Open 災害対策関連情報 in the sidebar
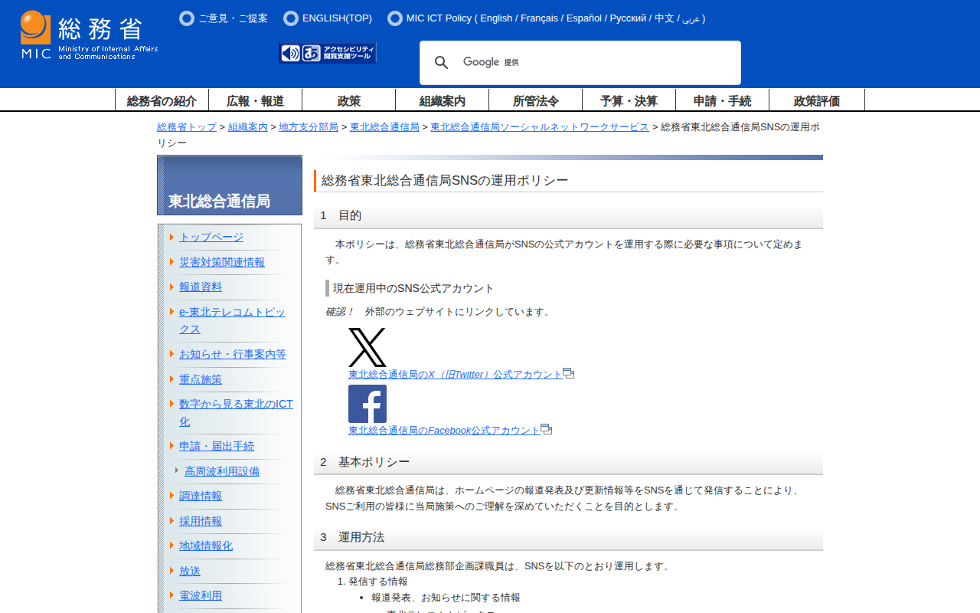This screenshot has height=613, width=980. click(222, 262)
